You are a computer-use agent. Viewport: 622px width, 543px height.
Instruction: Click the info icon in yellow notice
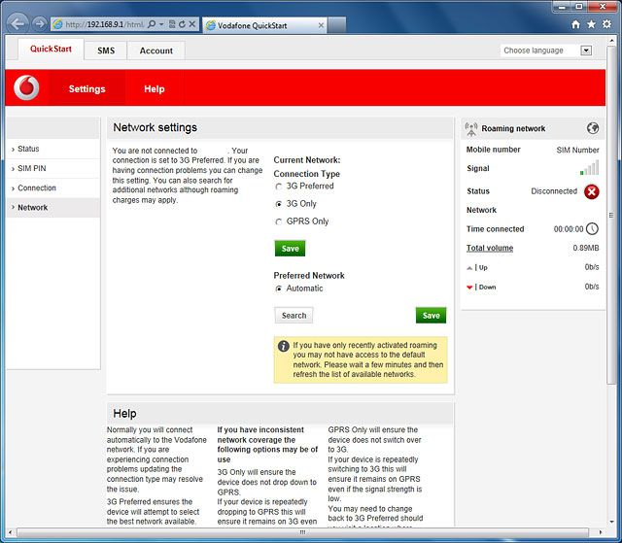coord(283,346)
